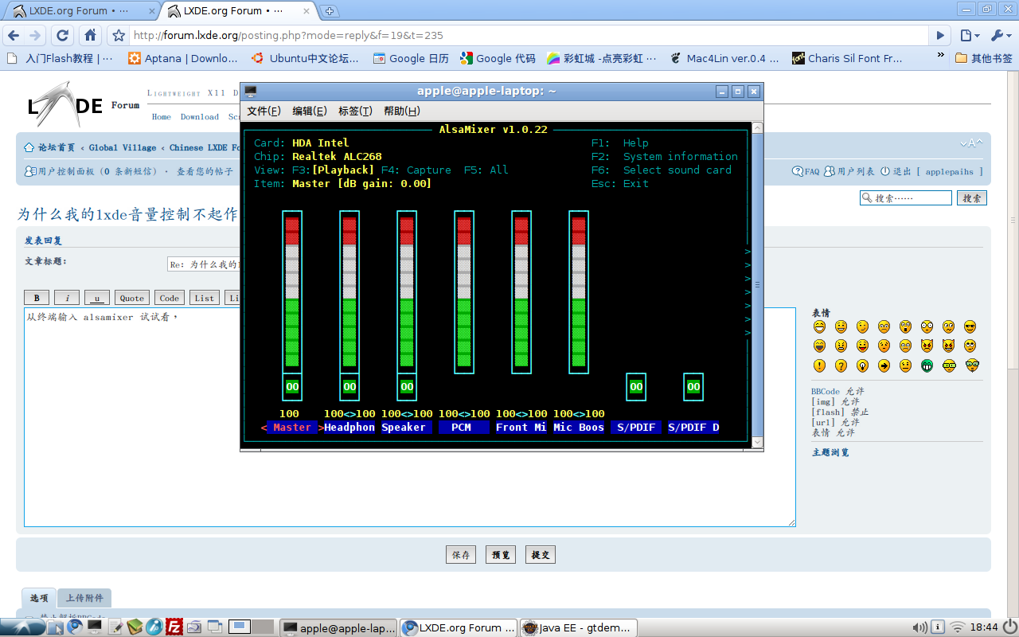Click the power logout icon in tray
The width and height of the screenshot is (1019, 637).
(x=1009, y=627)
